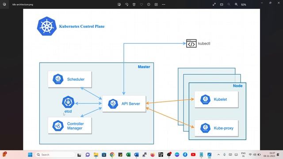Open Excel from the taskbar
The image size is (283, 159).
click(128, 155)
